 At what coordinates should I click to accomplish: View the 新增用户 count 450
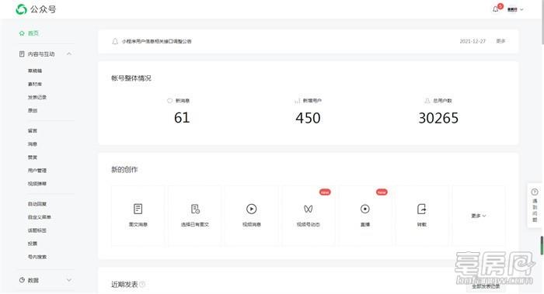308,118
